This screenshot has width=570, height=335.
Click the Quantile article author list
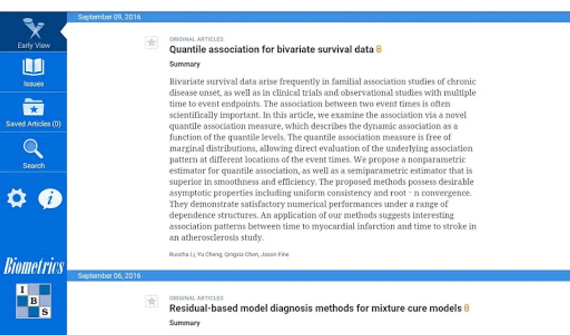click(229, 254)
